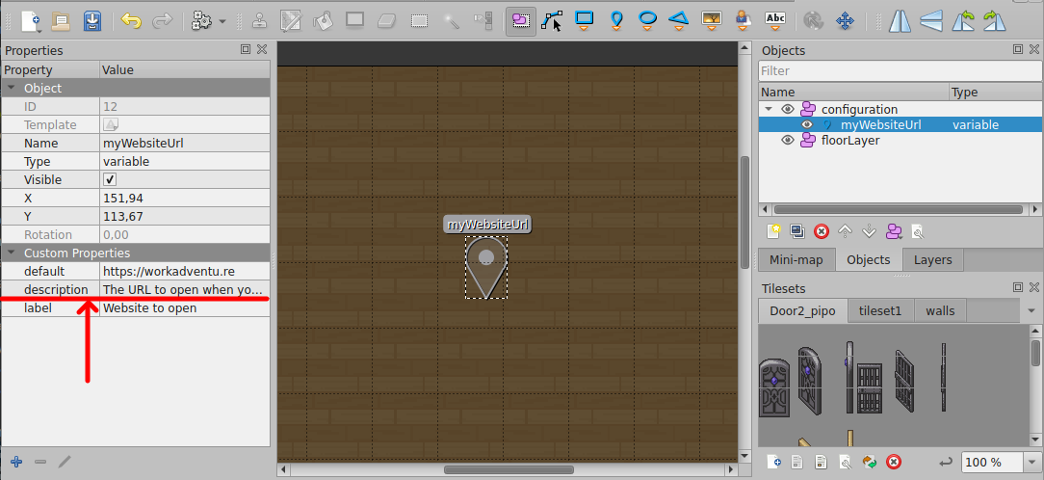
Task: Select the Insert Rectangle tool
Action: [x=584, y=19]
